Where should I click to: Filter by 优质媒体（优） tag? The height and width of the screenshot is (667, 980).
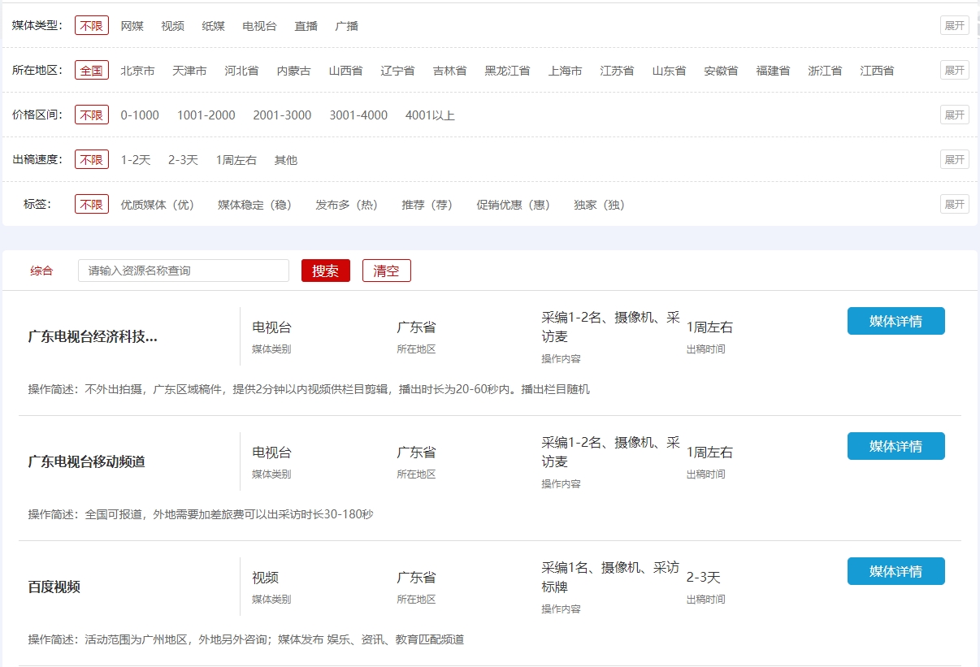(158, 205)
